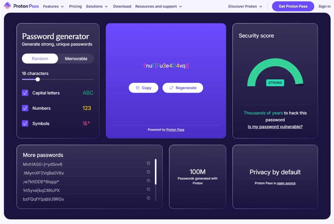Click password row MvhIAS0=j>ydSnv6

(x=86, y=164)
